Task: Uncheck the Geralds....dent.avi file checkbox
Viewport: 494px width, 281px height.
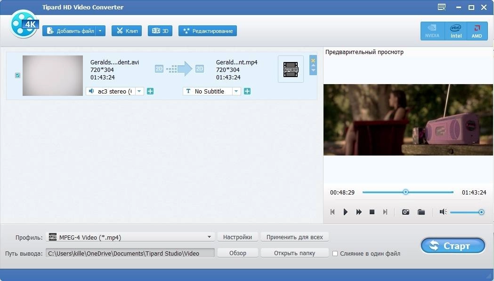Action: [x=17, y=76]
